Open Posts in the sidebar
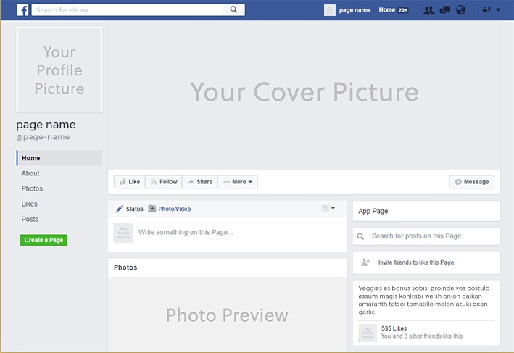This screenshot has width=514, height=353. [30, 220]
